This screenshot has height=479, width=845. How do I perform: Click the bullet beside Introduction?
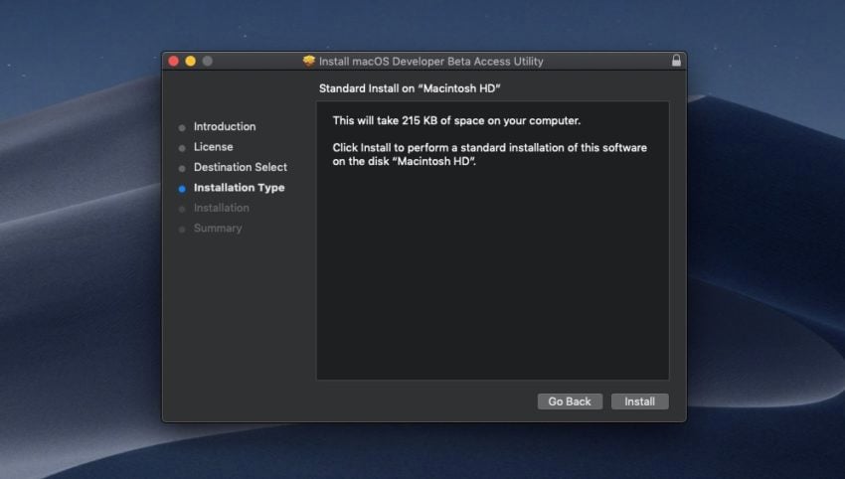(x=182, y=127)
